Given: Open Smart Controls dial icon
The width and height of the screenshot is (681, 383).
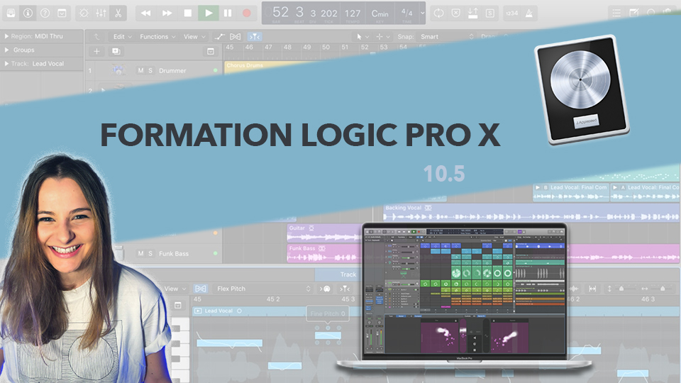Looking at the screenshot, I should point(84,13).
